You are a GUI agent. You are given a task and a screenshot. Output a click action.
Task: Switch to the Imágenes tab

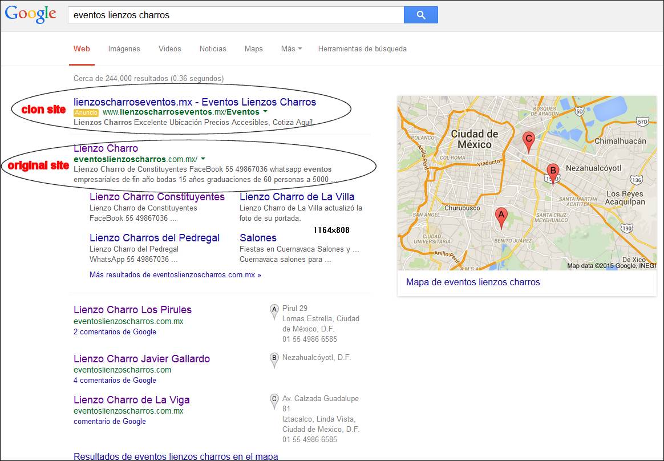pyautogui.click(x=124, y=48)
